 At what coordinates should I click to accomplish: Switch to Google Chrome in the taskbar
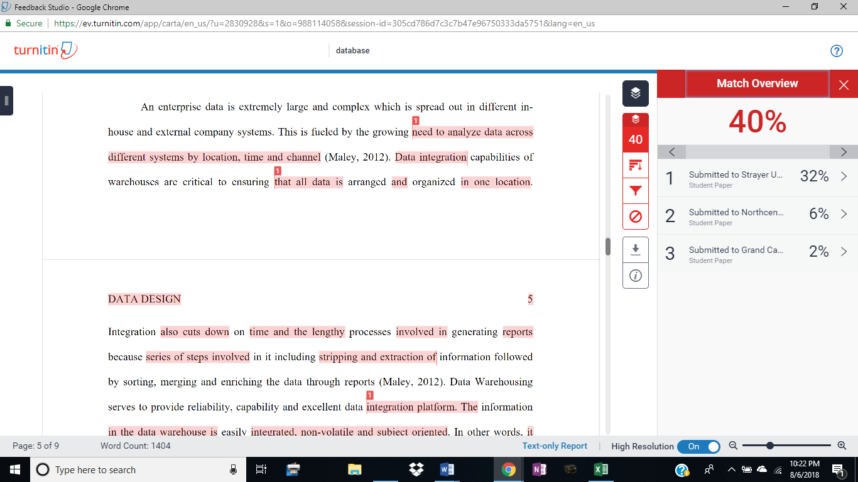(509, 469)
